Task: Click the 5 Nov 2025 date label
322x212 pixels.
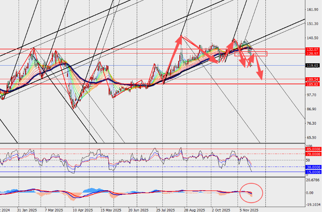Action: [x=250, y=209]
